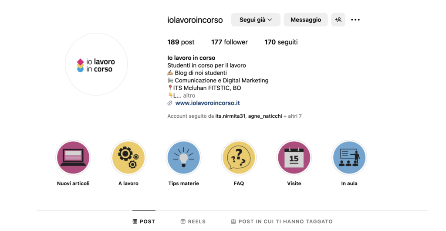This screenshot has height=231, width=446.
Task: Open the Visite calendar highlight
Action: pos(294,158)
